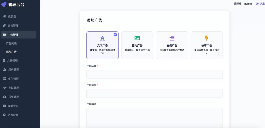The height and width of the screenshot is (128, 265).
Task: Click the article management file icon
Action: [x=4, y=61]
